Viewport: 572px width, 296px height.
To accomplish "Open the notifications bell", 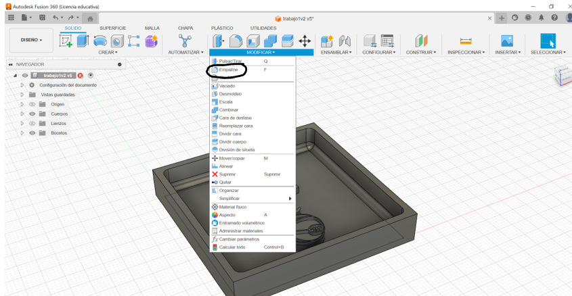I will tap(542, 18).
